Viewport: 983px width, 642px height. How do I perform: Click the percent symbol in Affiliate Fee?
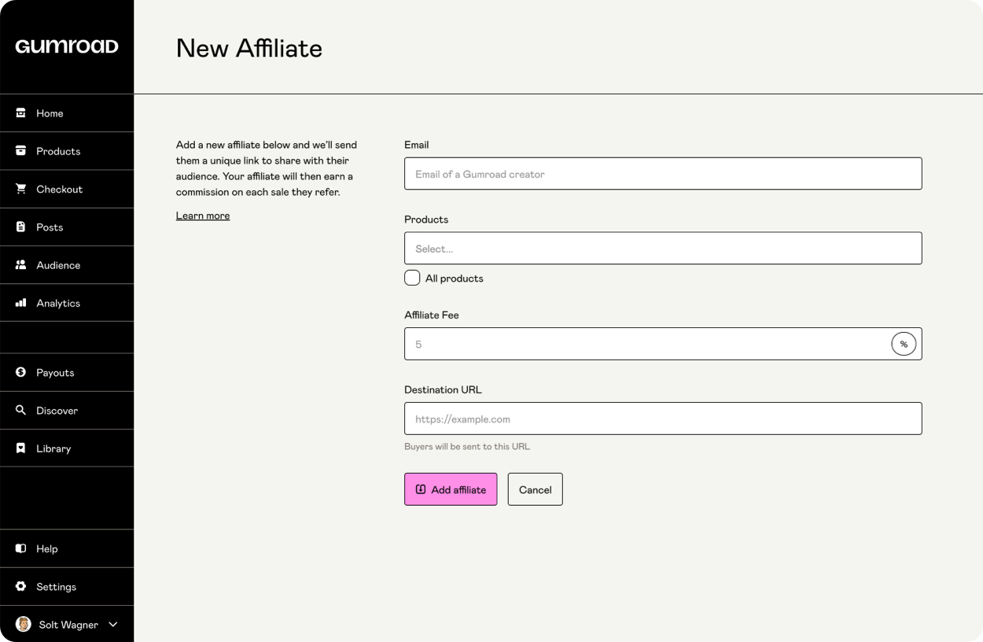(x=904, y=344)
